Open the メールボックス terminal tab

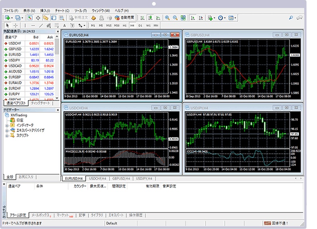point(41,215)
